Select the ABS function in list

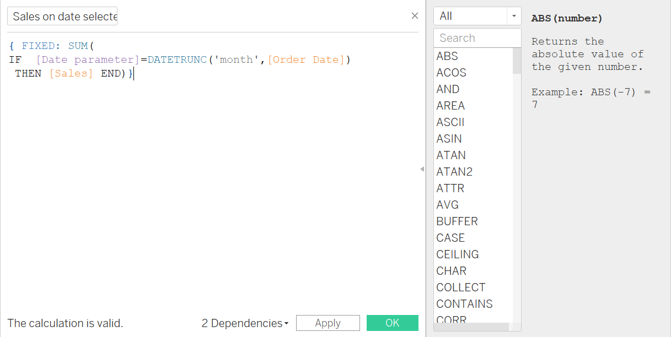(x=447, y=56)
